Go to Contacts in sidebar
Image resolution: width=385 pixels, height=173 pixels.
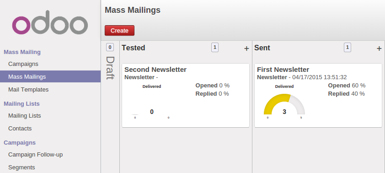coord(20,128)
